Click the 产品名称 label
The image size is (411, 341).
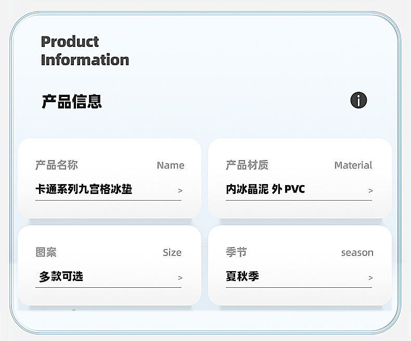[x=57, y=165]
